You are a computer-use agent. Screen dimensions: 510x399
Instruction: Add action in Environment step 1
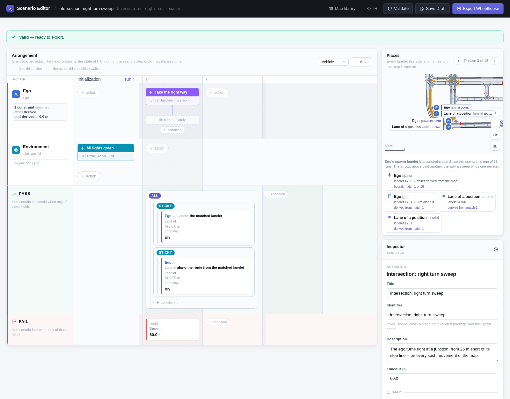coord(157,148)
